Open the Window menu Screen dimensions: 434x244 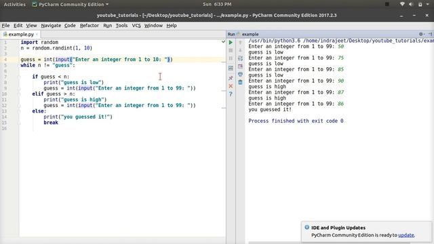coord(153,26)
